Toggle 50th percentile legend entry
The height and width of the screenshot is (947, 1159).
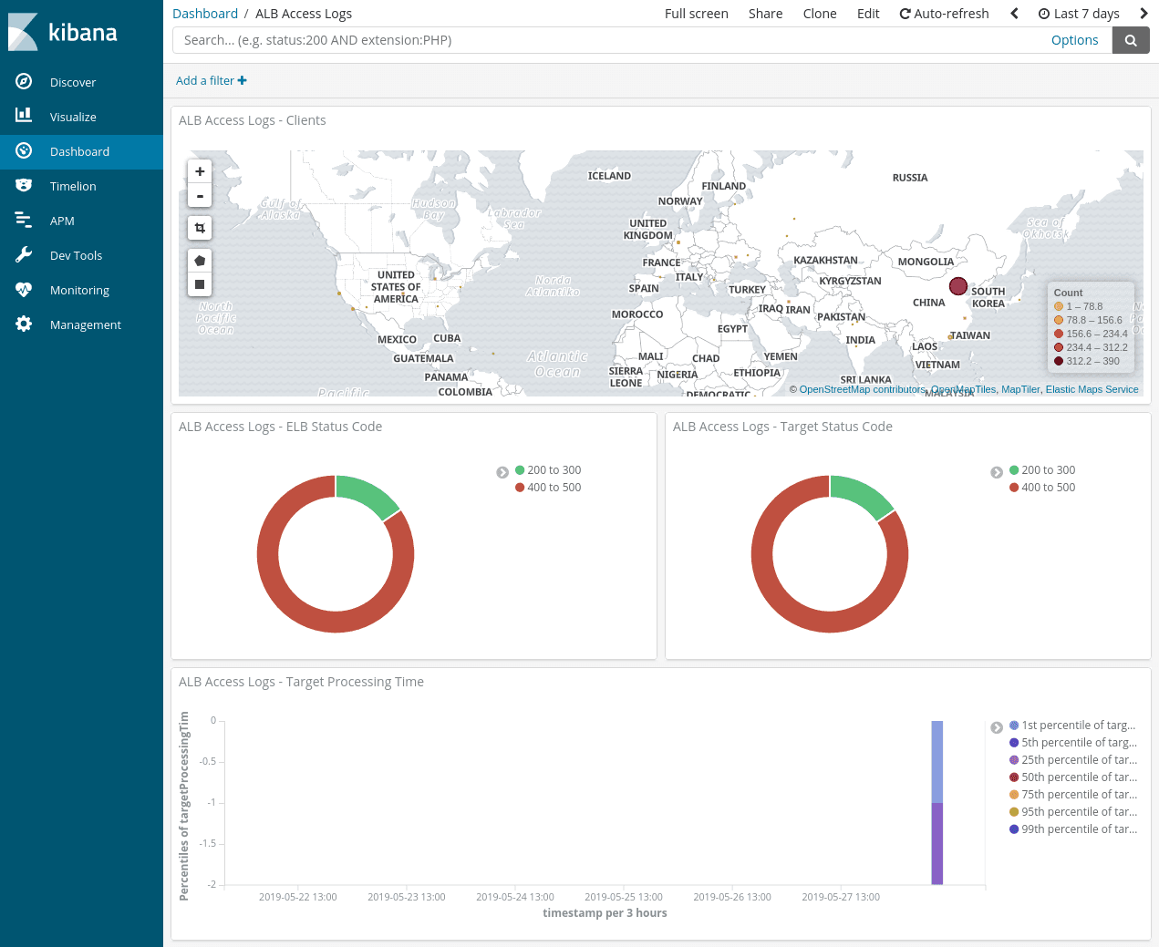(x=1073, y=777)
